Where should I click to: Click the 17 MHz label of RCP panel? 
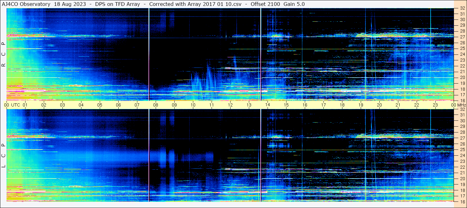point(462,95)
